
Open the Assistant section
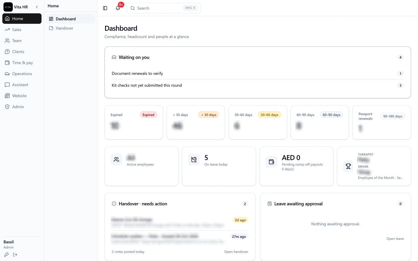(22, 85)
